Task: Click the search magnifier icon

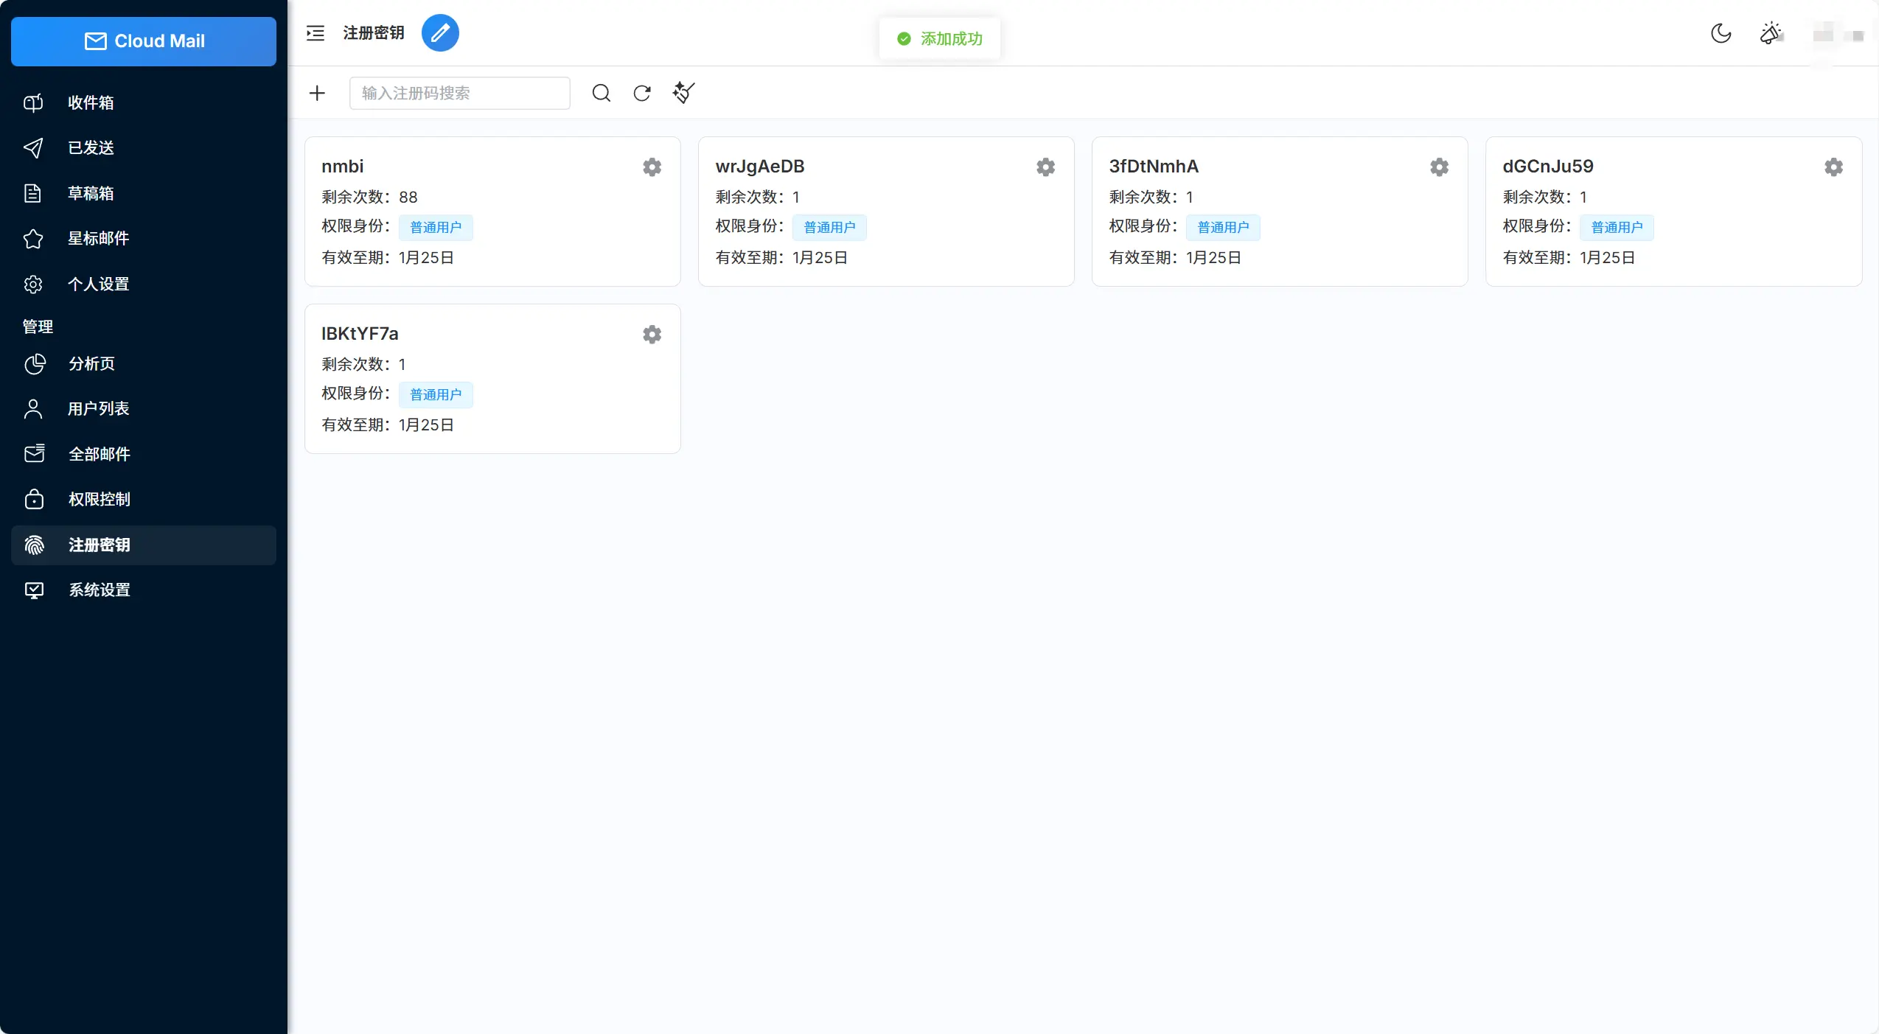Action: tap(602, 93)
